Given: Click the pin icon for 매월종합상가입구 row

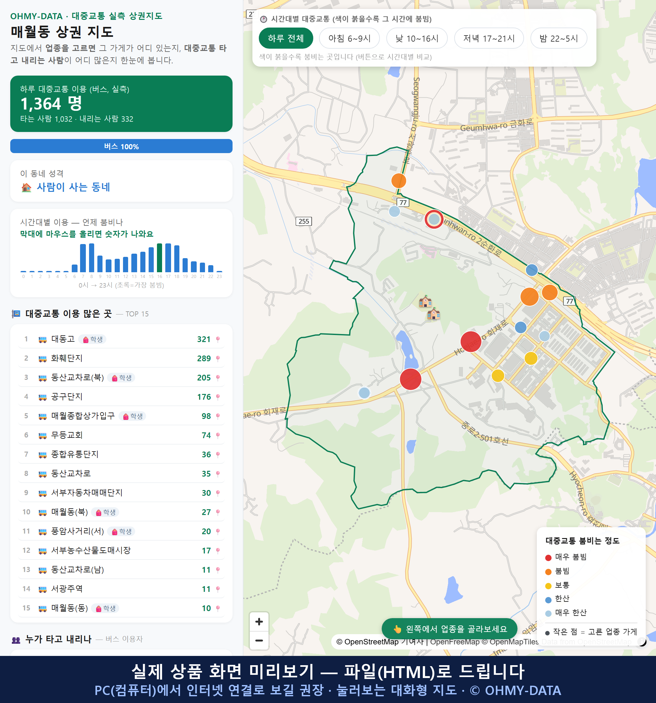Looking at the screenshot, I should pyautogui.click(x=218, y=416).
